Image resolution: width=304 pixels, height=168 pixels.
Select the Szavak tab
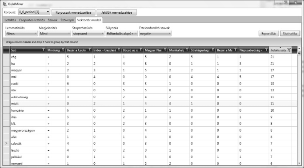point(52,20)
